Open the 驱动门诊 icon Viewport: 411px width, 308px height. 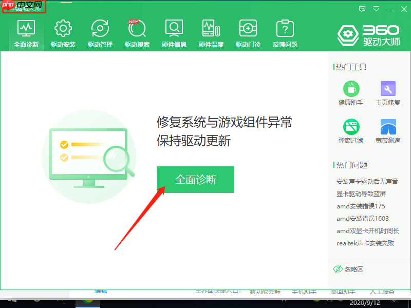[248, 28]
